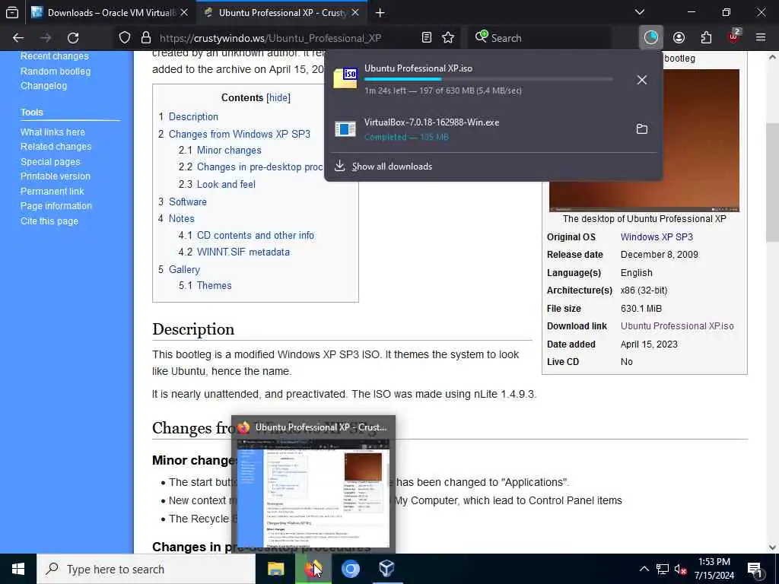Open the uBlock extension icon with badge
The width and height of the screenshot is (779, 584).
coord(734,36)
